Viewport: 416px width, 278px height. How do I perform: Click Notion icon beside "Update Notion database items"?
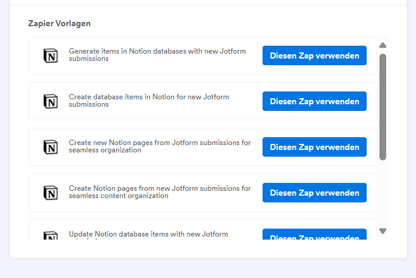click(x=51, y=235)
